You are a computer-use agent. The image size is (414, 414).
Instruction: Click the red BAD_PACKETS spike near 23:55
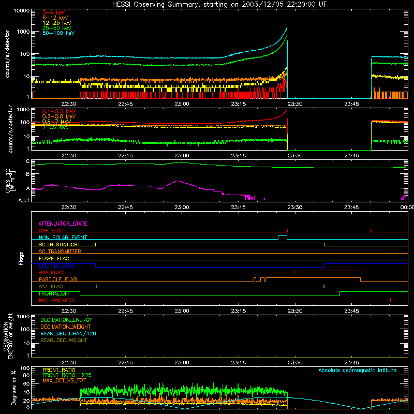391,300
